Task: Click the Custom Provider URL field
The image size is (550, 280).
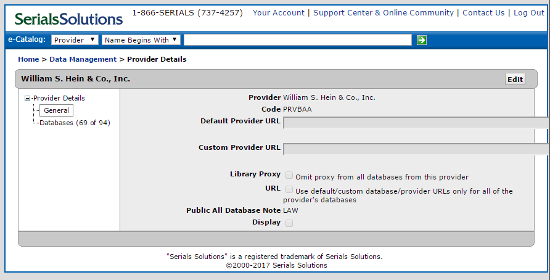Action: coord(416,149)
